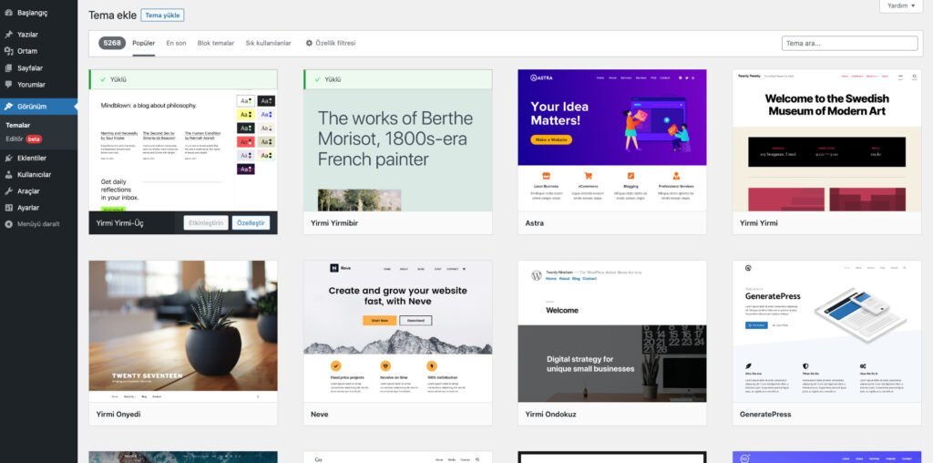The width and height of the screenshot is (933, 463).
Task: Click the Yazılar menu label
Action: (28, 35)
